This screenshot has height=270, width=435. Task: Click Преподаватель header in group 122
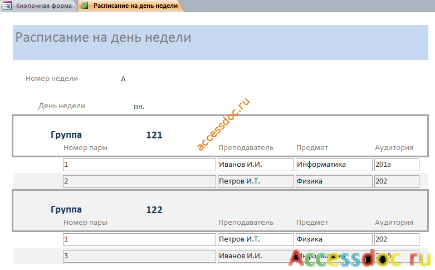pos(246,223)
